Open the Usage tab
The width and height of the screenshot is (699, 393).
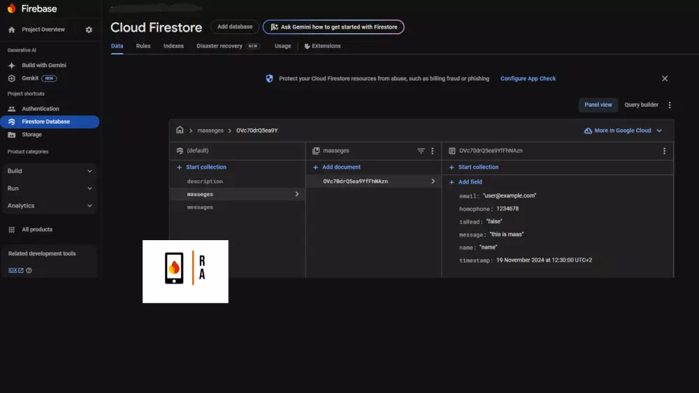coord(282,46)
